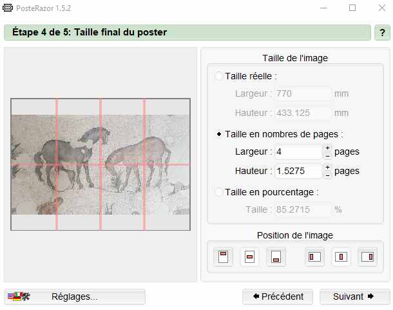Maximize the PosteRazor window
Screen dimensions: 393x310
352,8
